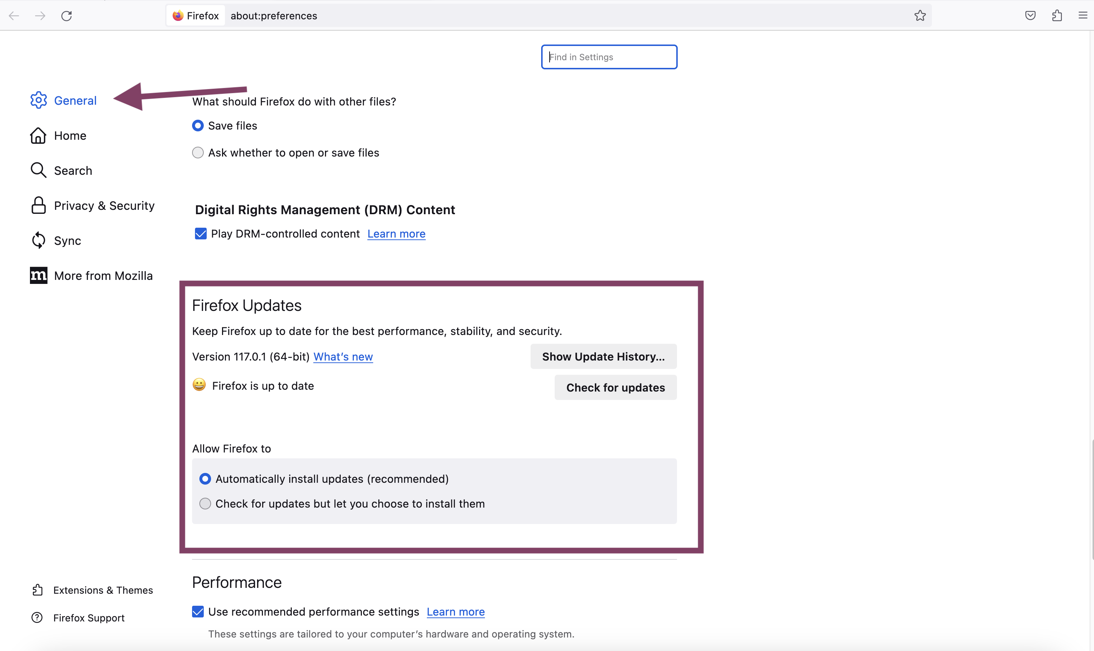Open Learn more link for DRM content
This screenshot has width=1094, height=651.
click(x=396, y=234)
